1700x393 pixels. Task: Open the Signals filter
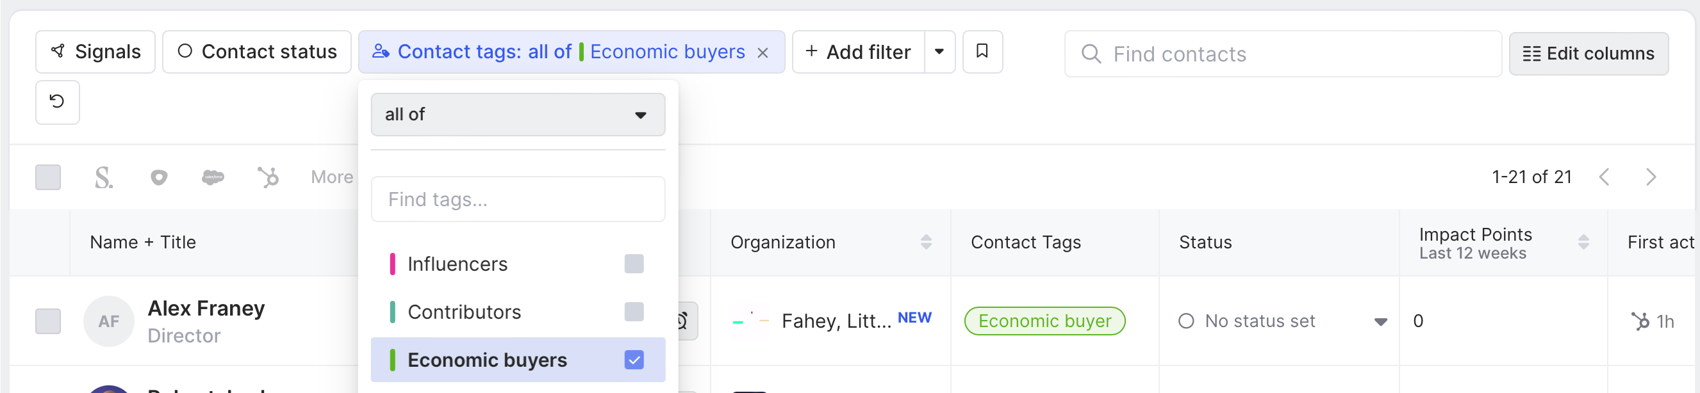pos(95,51)
